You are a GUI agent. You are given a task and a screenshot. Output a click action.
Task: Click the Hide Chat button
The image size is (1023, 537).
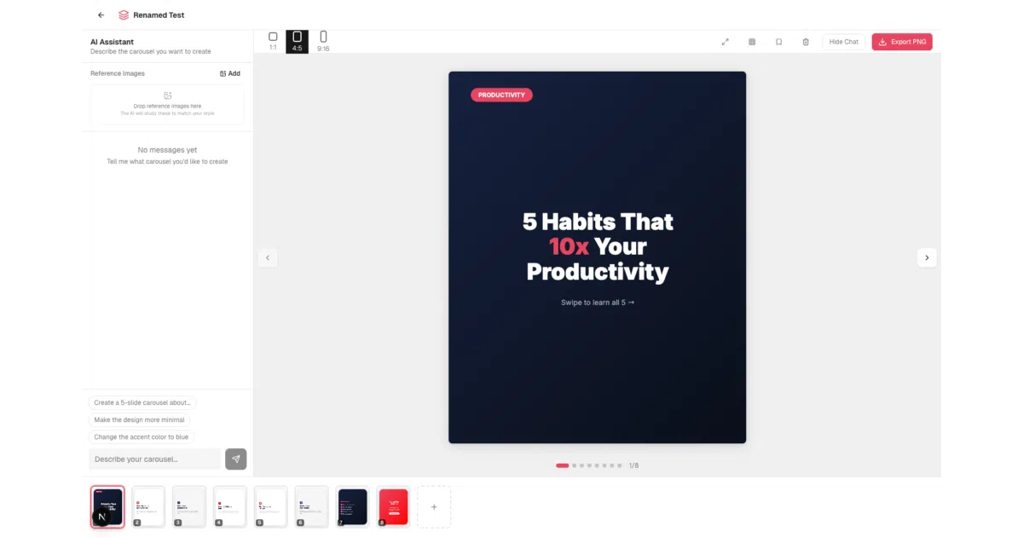tap(844, 42)
